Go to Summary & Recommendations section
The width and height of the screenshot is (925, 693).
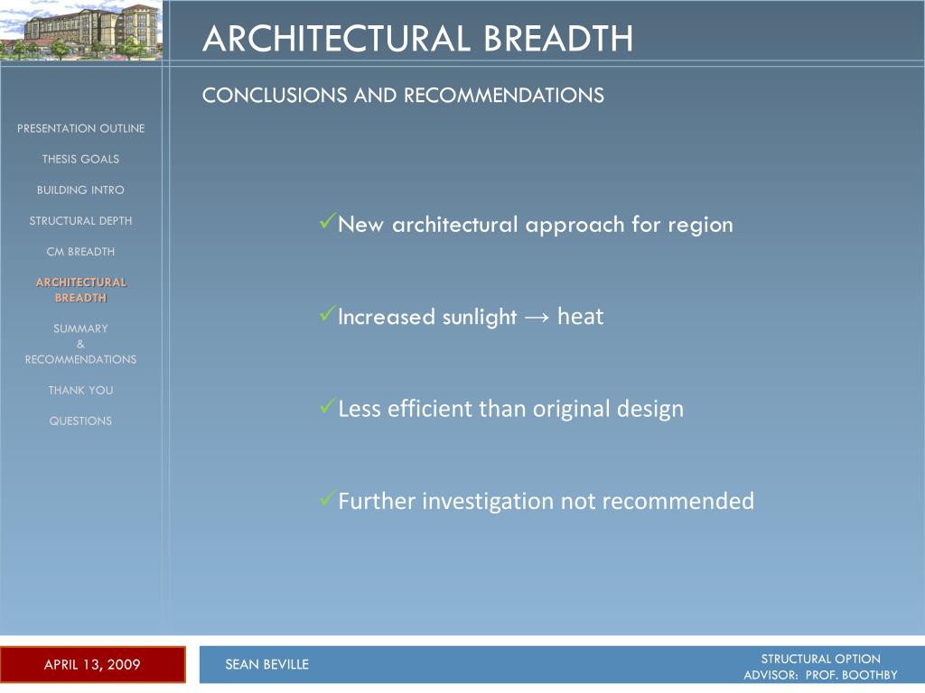(80, 344)
